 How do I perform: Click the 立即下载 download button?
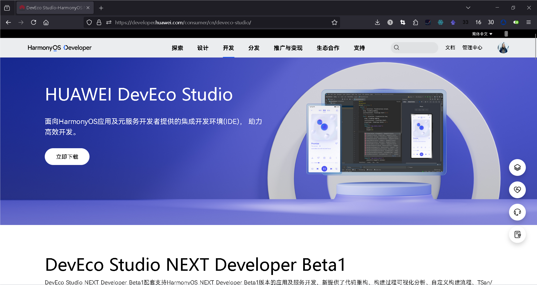click(67, 157)
